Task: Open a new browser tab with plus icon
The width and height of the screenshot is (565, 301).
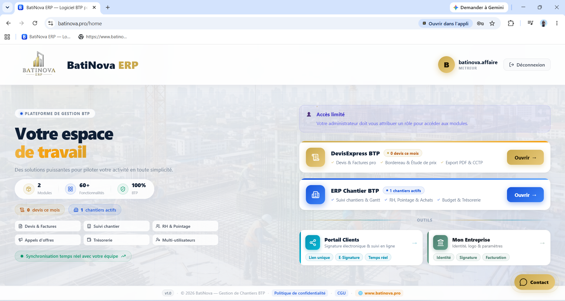Action: 108,7
